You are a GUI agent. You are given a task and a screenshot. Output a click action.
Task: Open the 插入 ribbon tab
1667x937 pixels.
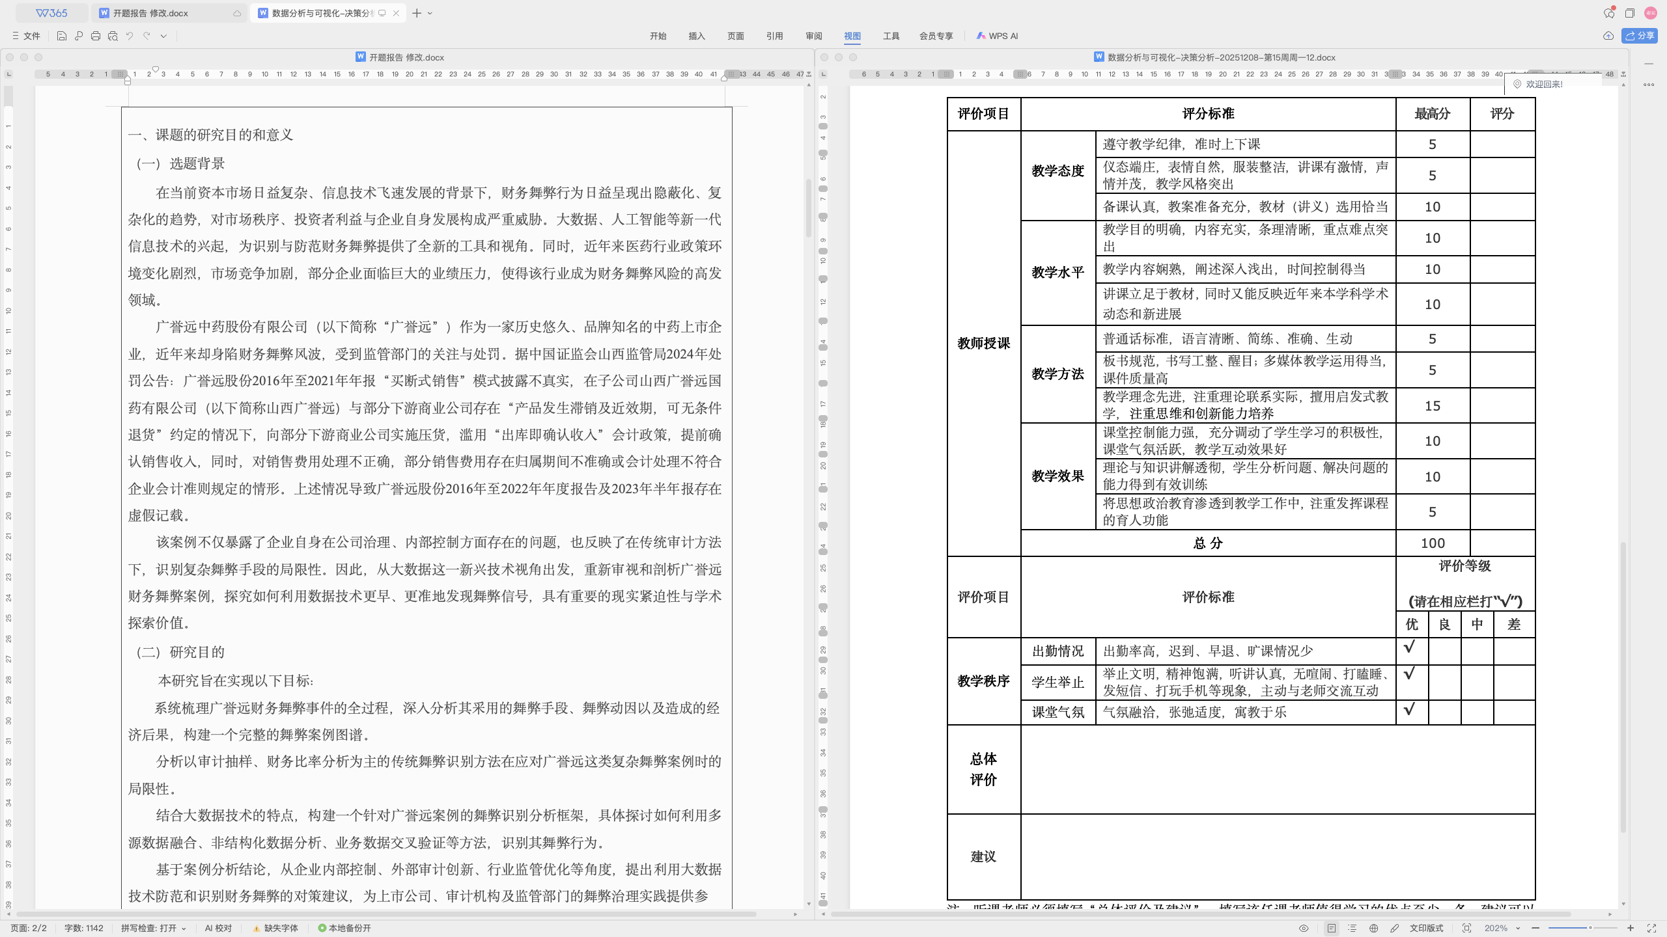click(x=697, y=36)
